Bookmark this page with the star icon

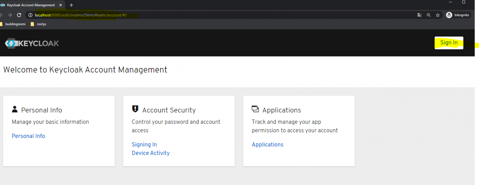(438, 15)
